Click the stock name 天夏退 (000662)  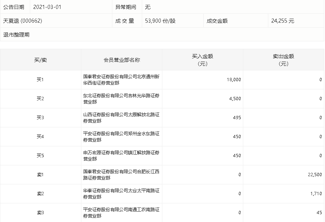click(x=23, y=21)
